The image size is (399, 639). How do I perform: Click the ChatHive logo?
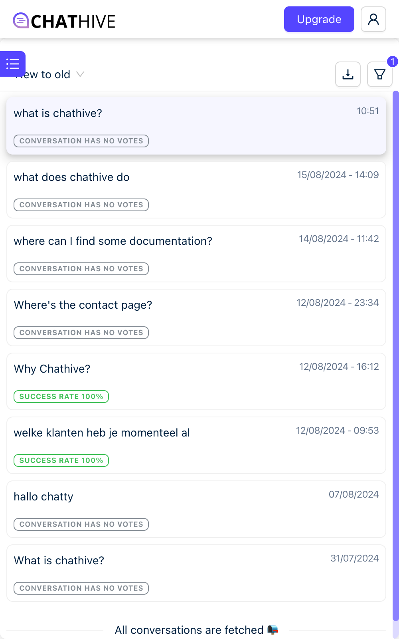[64, 21]
